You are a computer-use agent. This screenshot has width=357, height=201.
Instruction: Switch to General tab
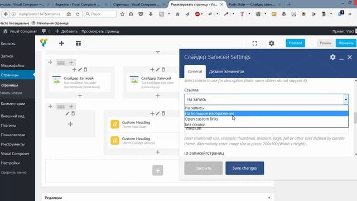tap(195, 71)
